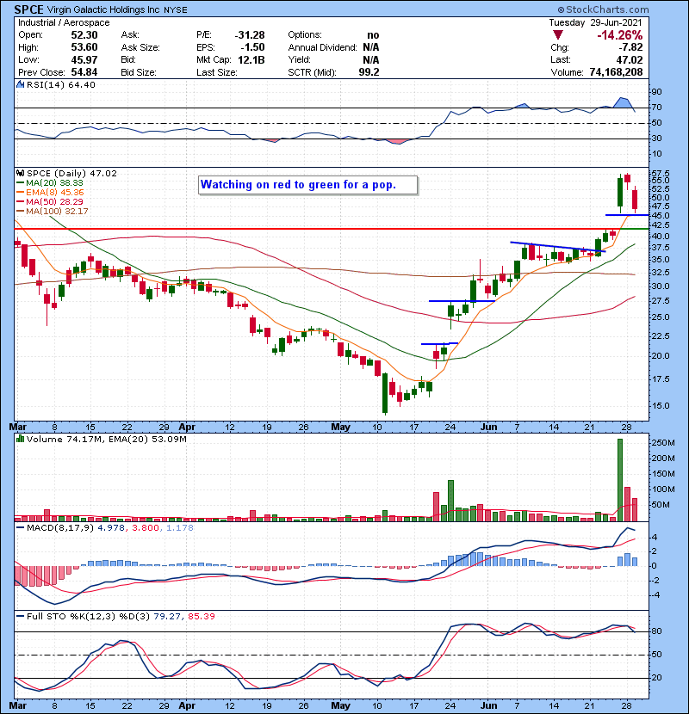The height and width of the screenshot is (714, 689).
Task: Click the MACD line value 4.978
Action: pos(111,528)
